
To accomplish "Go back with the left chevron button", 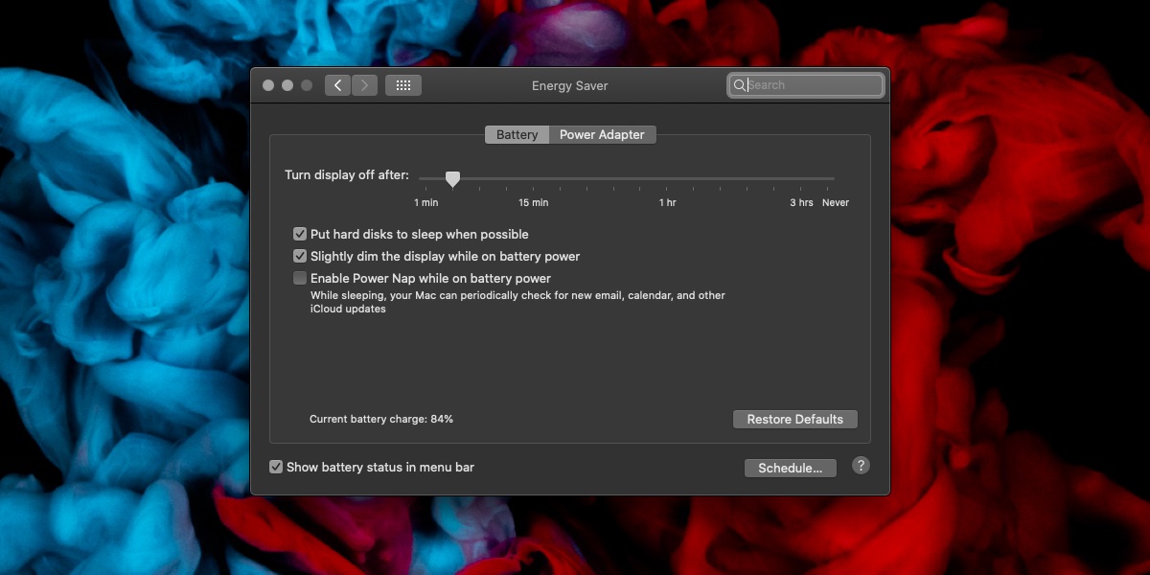I will pos(337,85).
